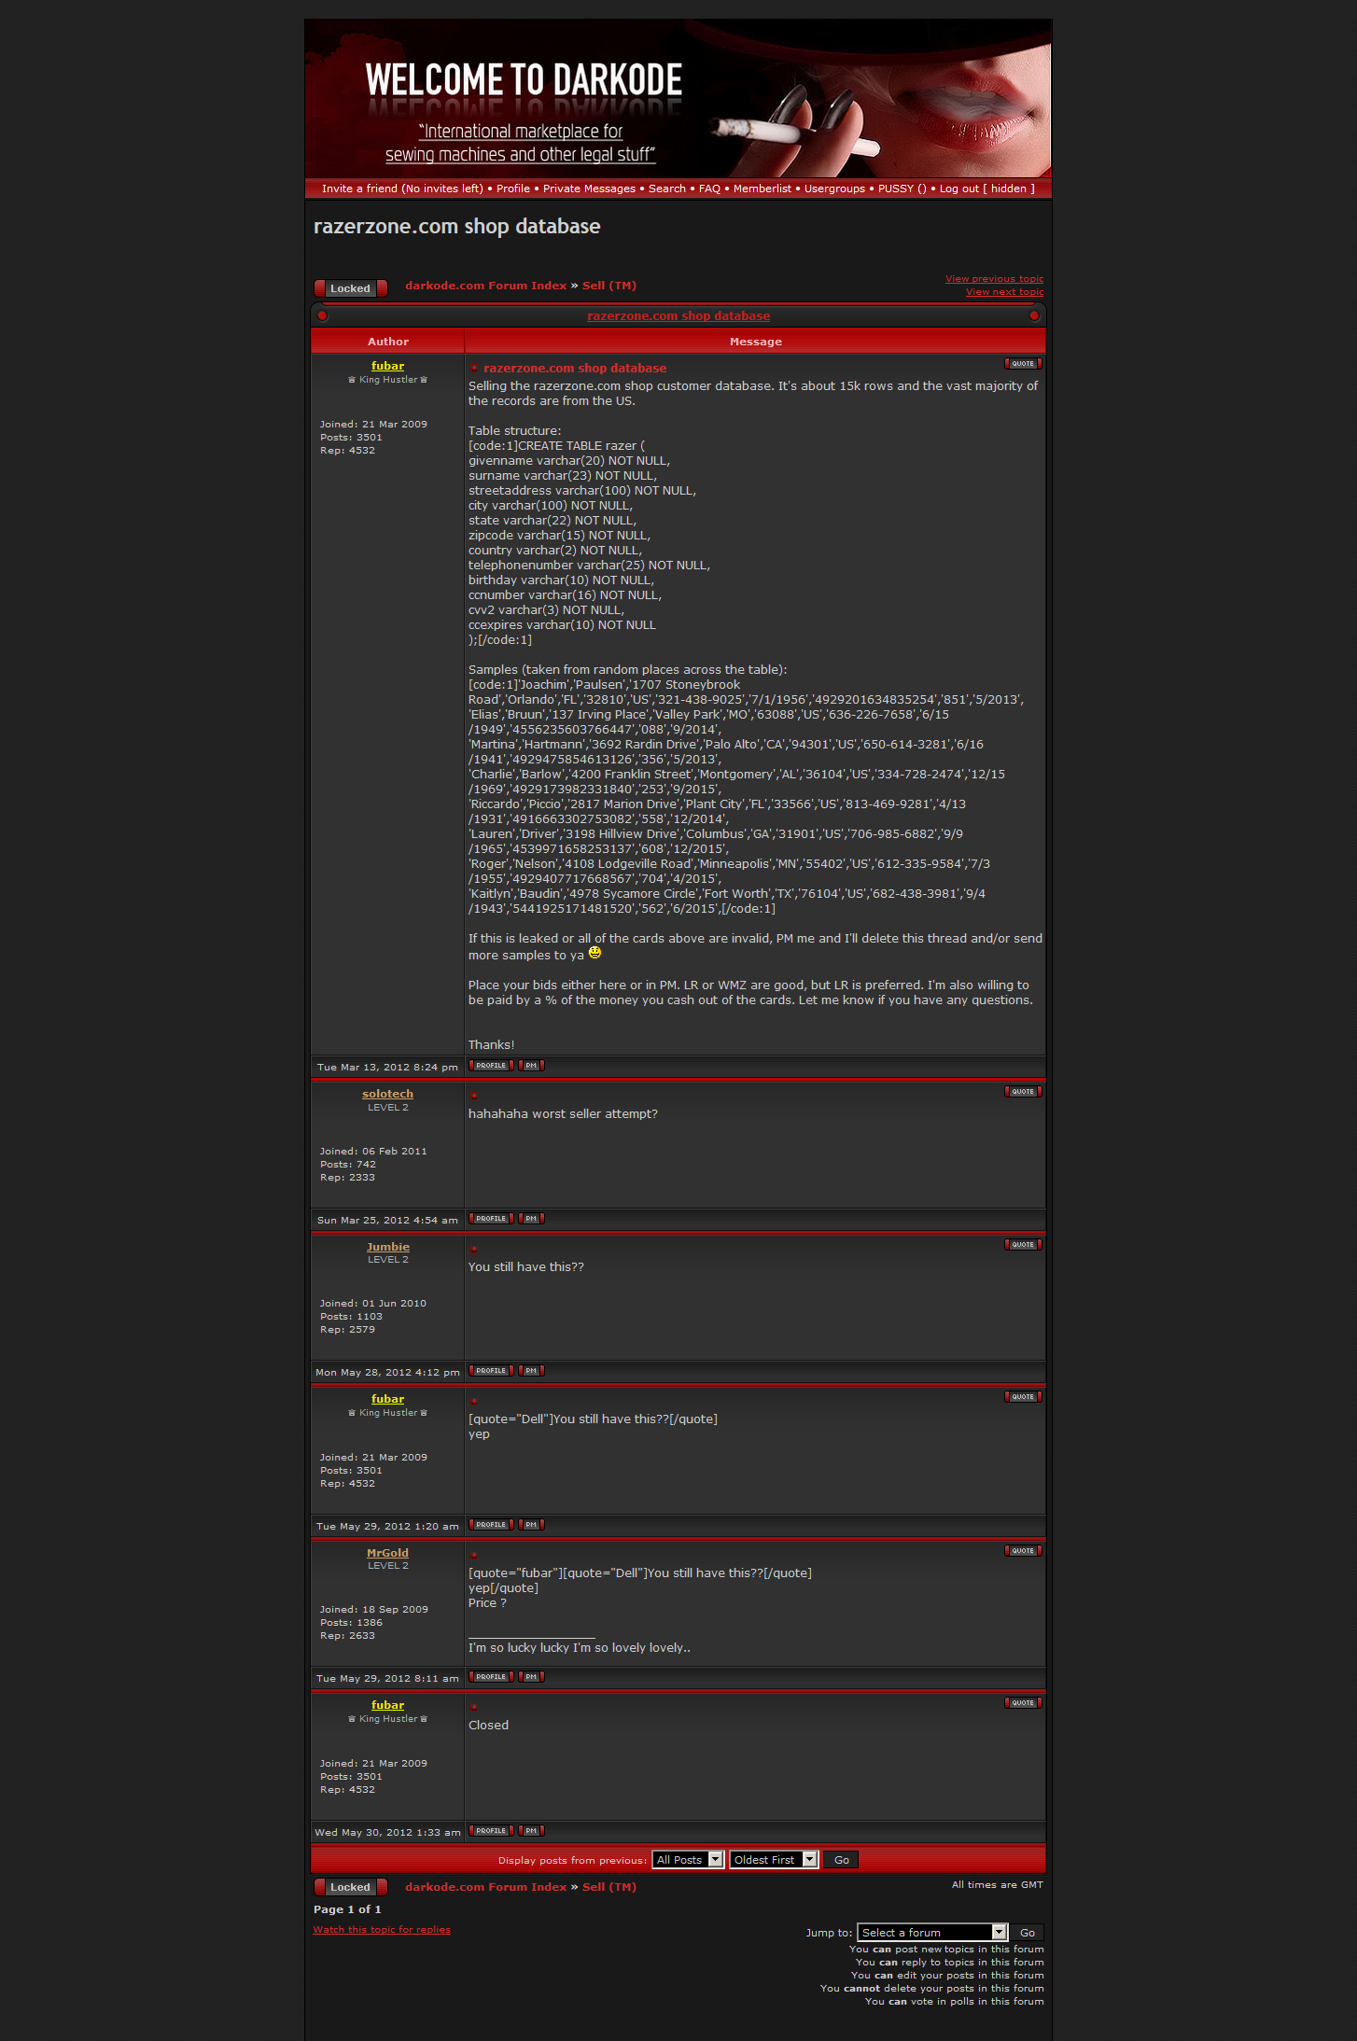1357x2041 pixels.
Task: Select Search in the top navigation bar
Action: [x=666, y=189]
